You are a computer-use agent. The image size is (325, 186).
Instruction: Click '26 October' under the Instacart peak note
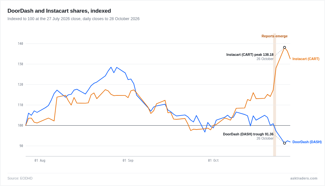[265, 59]
